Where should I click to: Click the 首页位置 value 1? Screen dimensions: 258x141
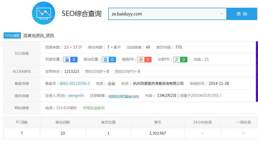click(x=108, y=133)
